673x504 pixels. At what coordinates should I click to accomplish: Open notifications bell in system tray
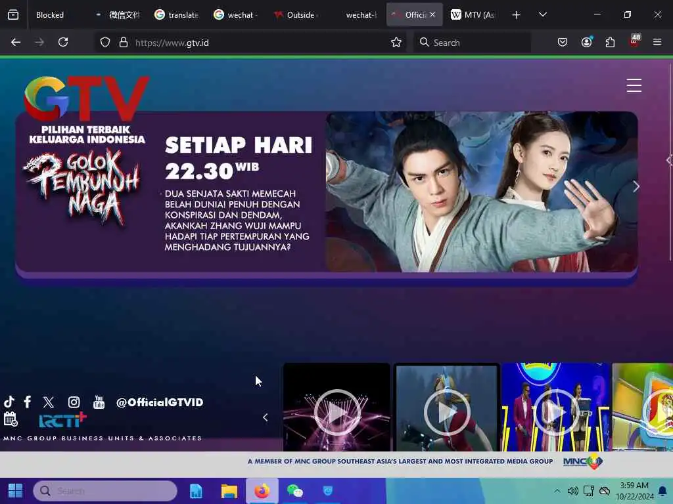coord(662,491)
